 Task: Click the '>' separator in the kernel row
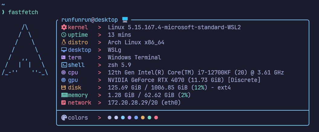[x=99, y=27]
